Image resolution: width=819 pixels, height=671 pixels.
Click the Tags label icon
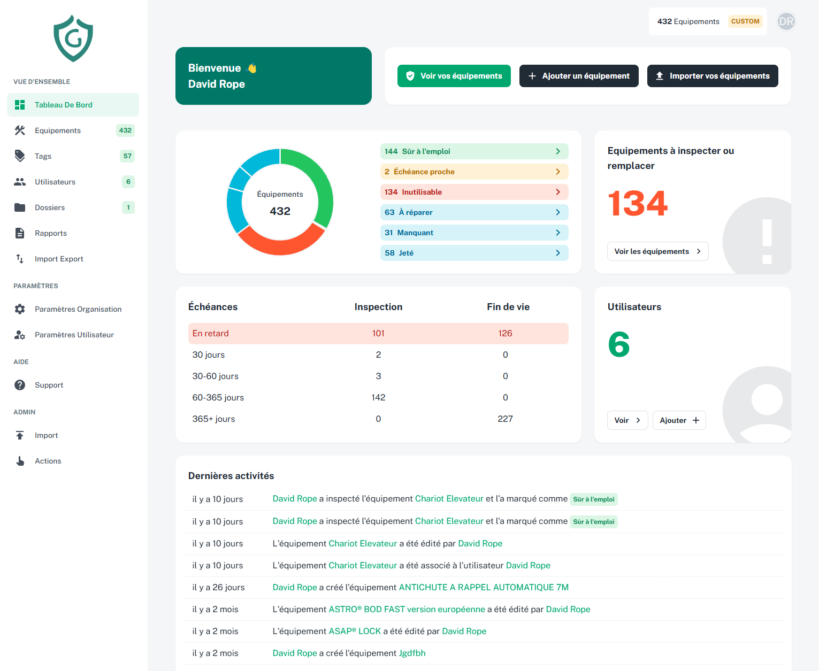[x=20, y=156]
